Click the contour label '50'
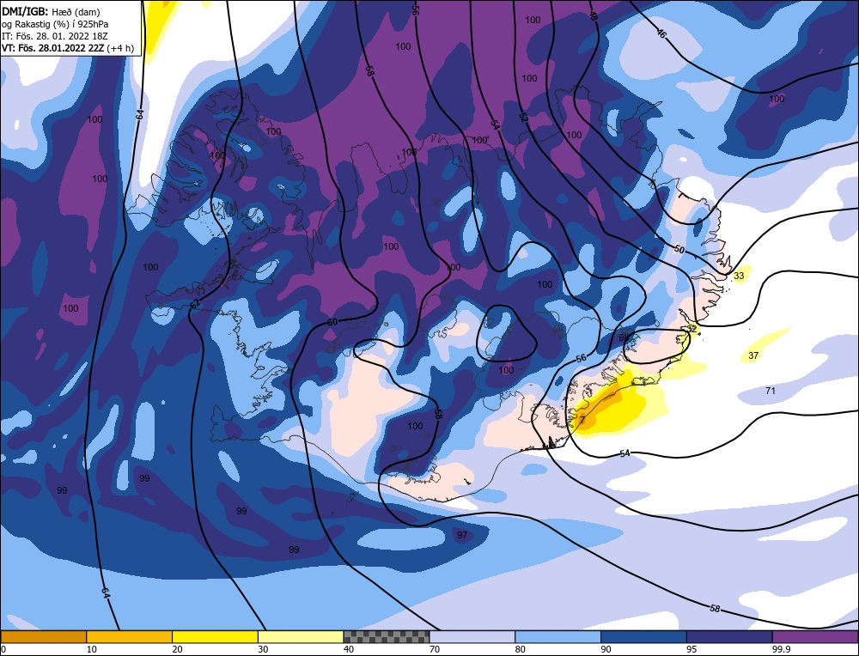 (x=679, y=249)
